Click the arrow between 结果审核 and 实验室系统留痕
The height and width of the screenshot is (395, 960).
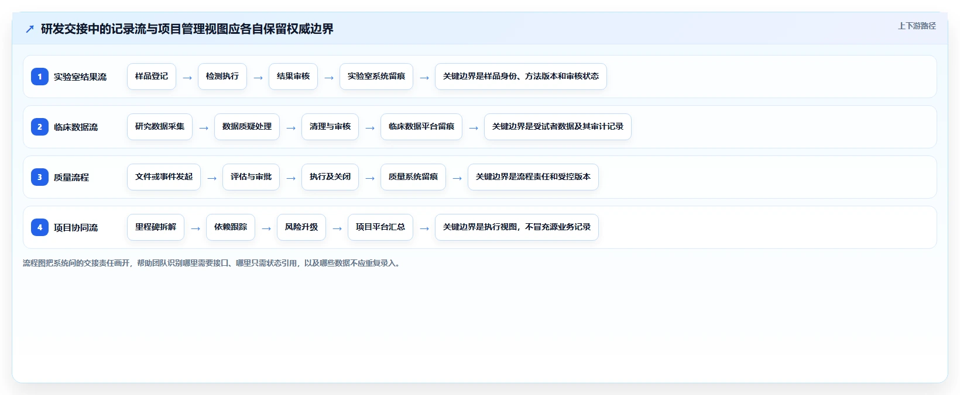[x=329, y=78]
